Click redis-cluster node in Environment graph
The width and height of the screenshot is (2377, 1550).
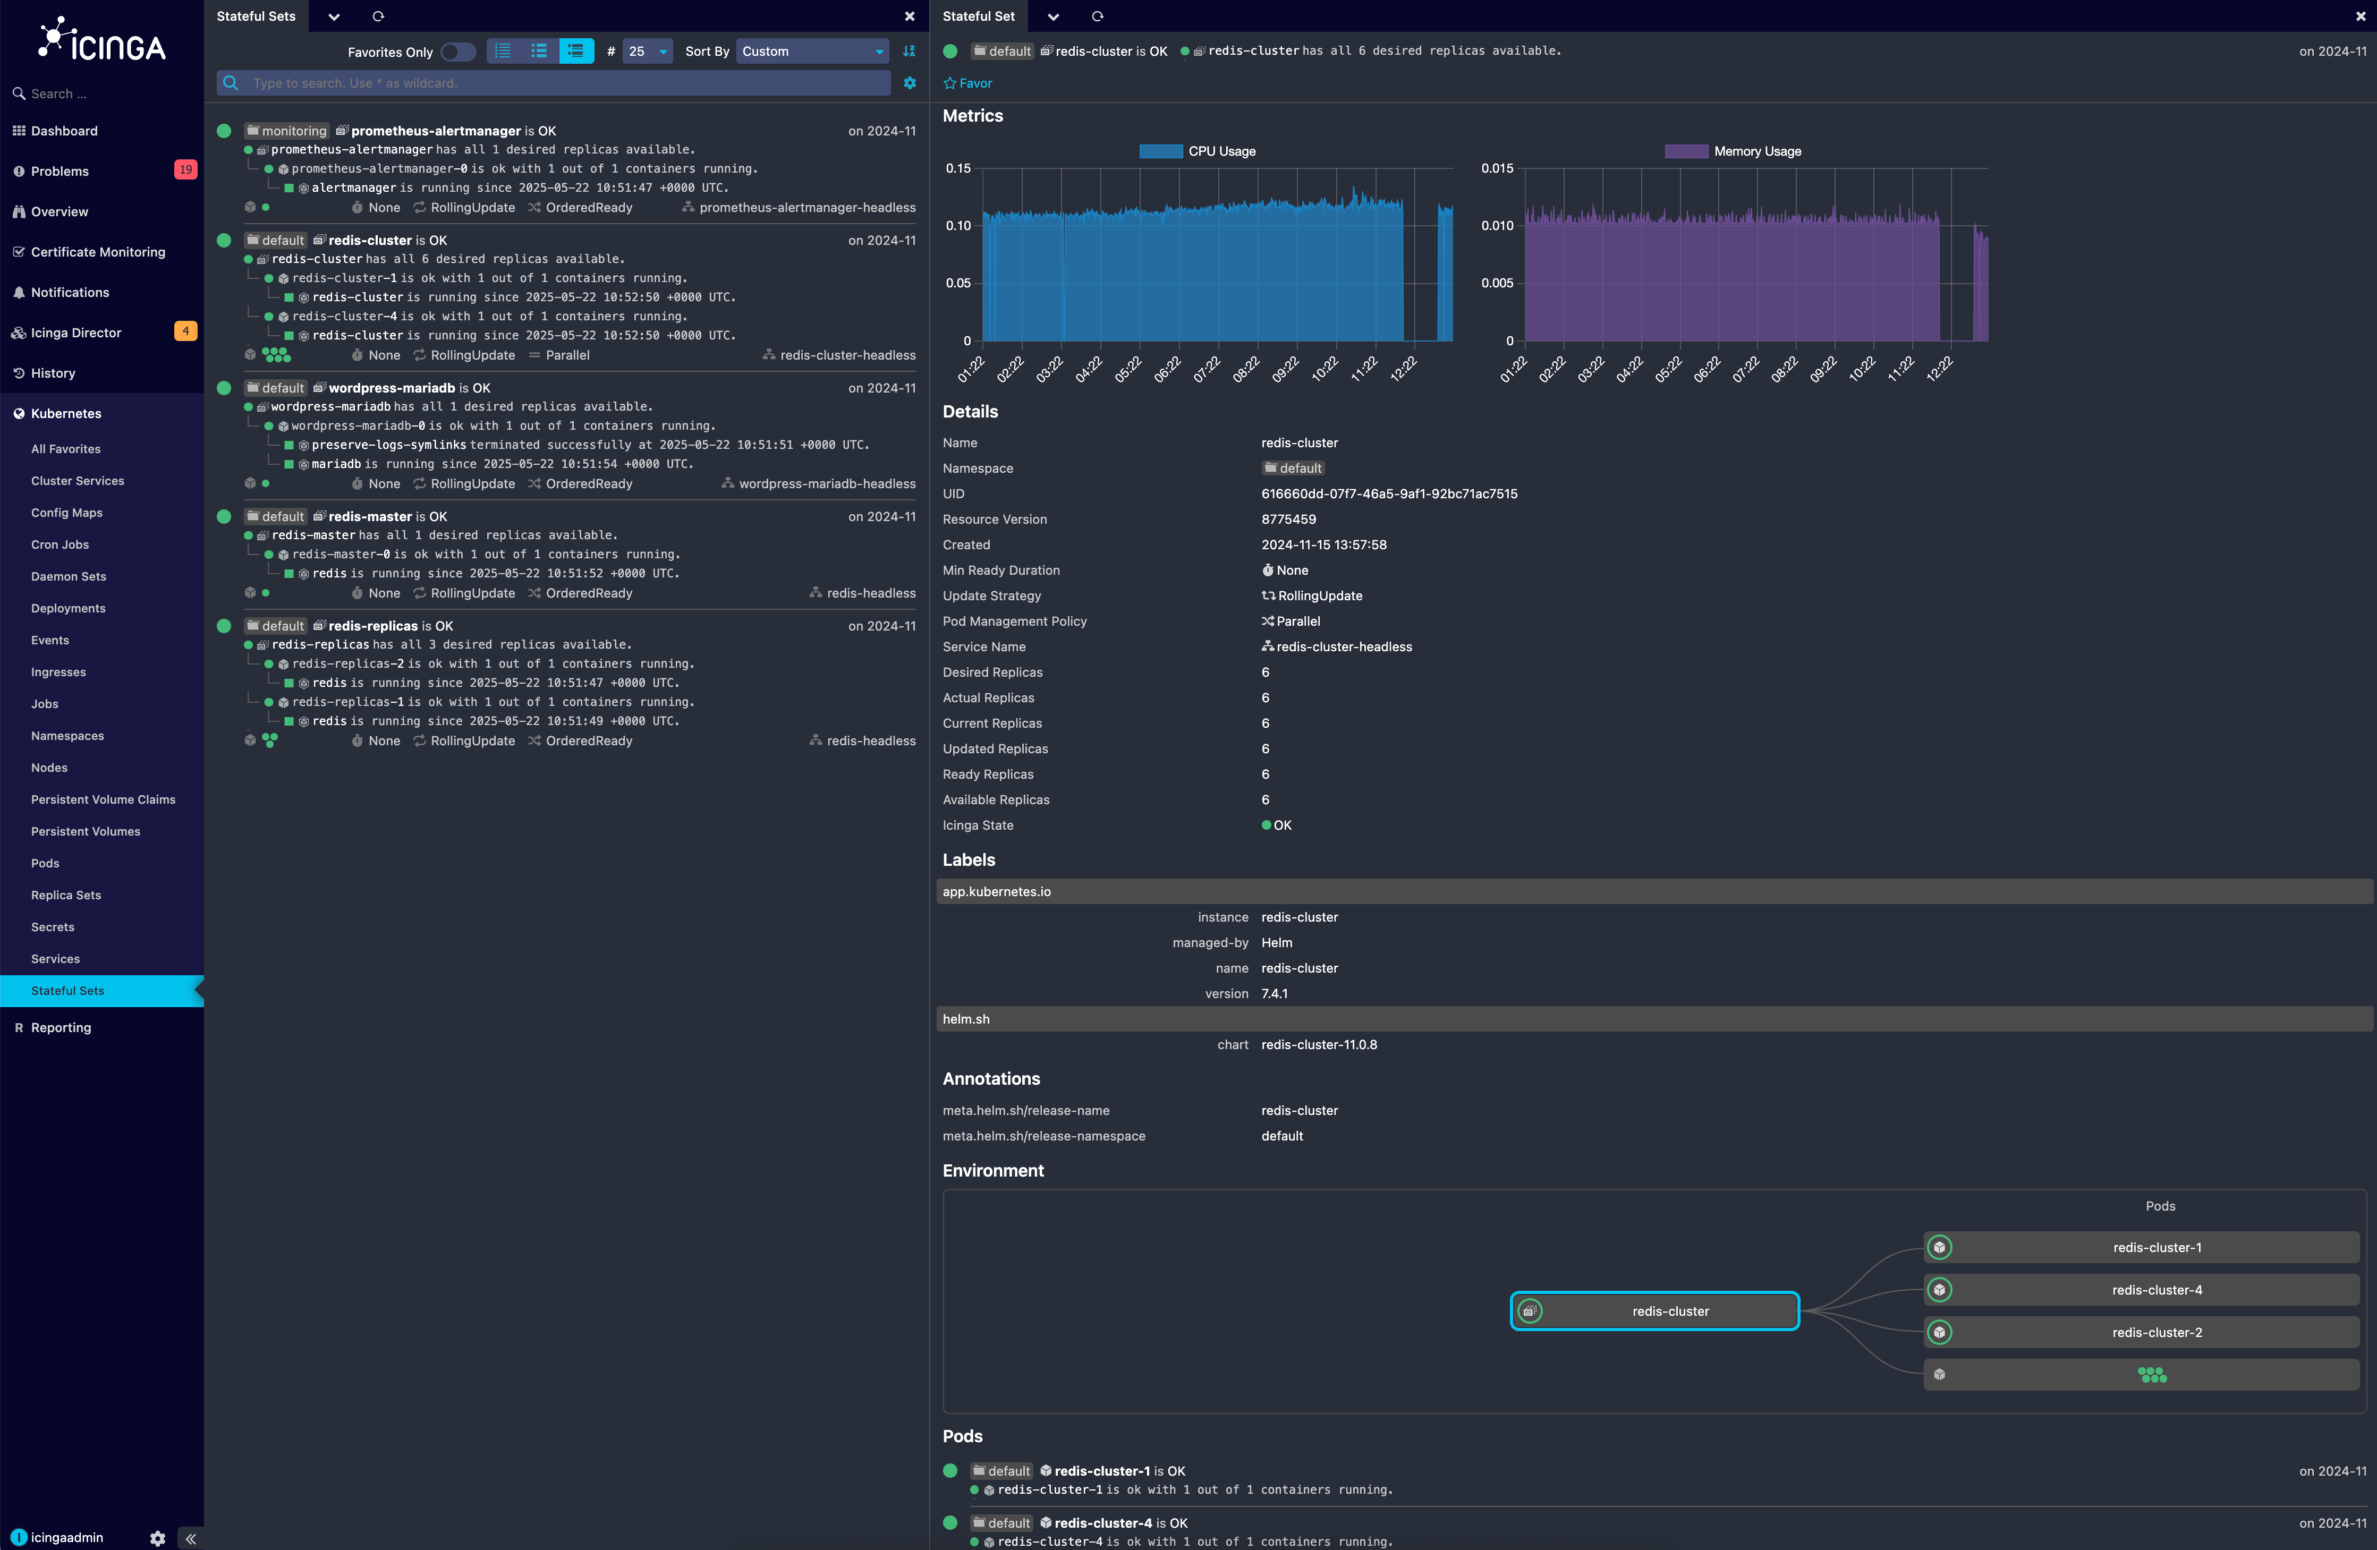coord(1654,1311)
